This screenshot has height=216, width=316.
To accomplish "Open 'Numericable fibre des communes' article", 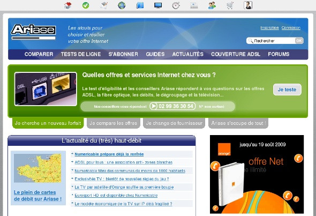I will click(x=130, y=170).
